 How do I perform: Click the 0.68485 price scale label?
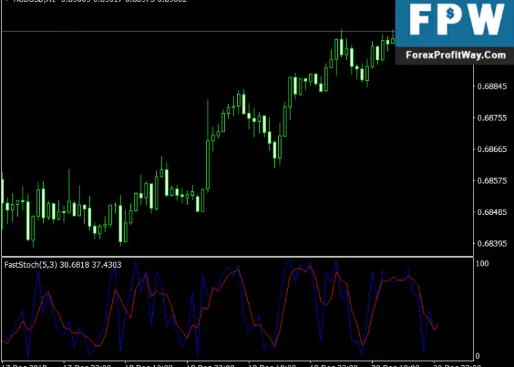[491, 212]
